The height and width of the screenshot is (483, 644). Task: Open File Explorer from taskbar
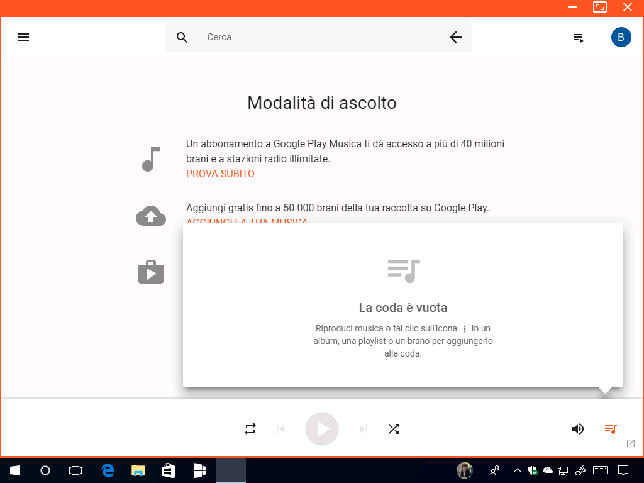click(x=138, y=470)
